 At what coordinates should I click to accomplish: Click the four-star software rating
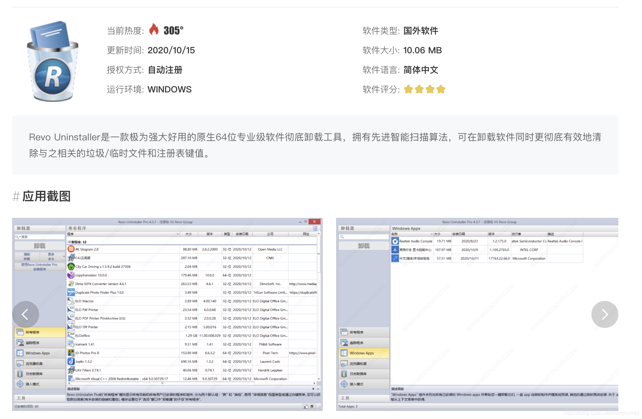point(424,89)
